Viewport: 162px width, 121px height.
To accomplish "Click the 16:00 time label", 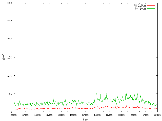I will point(109,115).
